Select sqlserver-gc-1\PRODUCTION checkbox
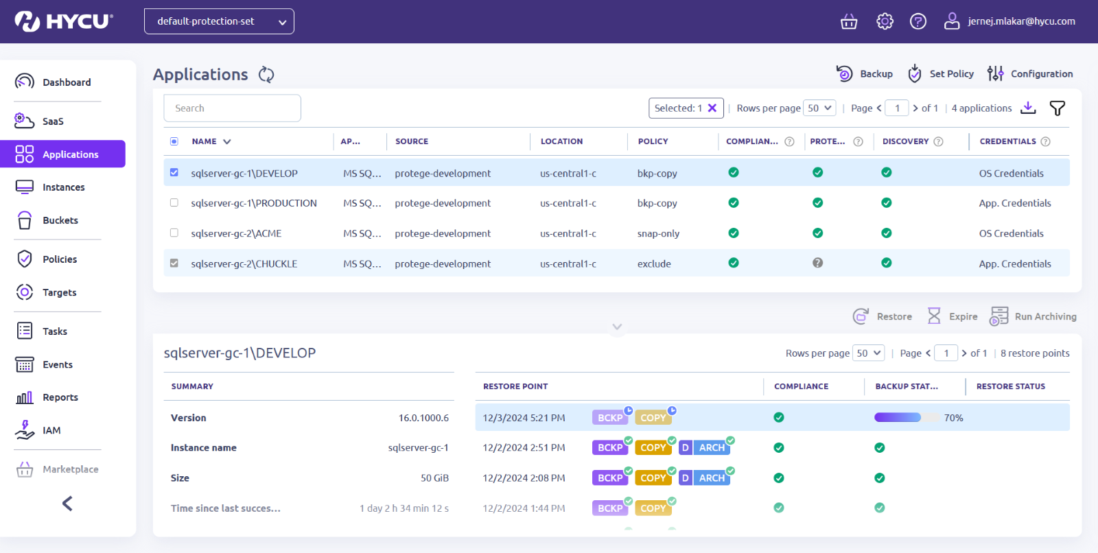Image resolution: width=1098 pixels, height=553 pixels. point(174,203)
